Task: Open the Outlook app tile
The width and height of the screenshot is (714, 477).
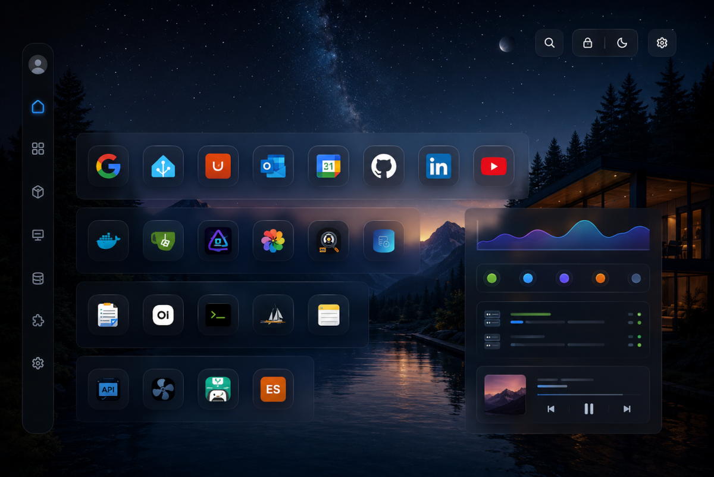Action: (273, 166)
